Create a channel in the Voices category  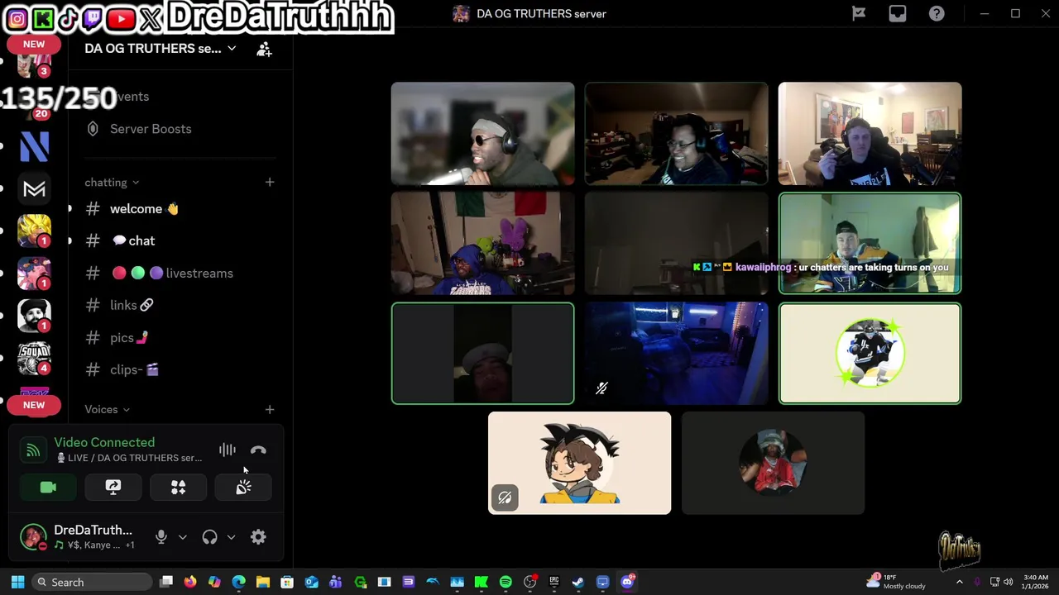tap(269, 409)
